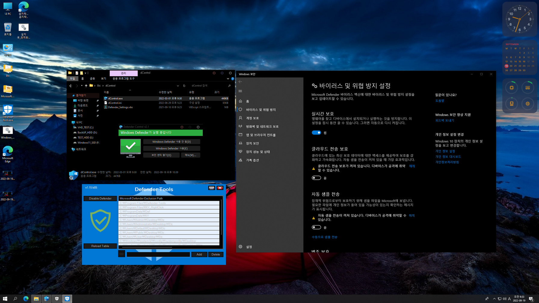Show hidden tray icons chevron
This screenshot has height=303, width=539.
coord(494,299)
